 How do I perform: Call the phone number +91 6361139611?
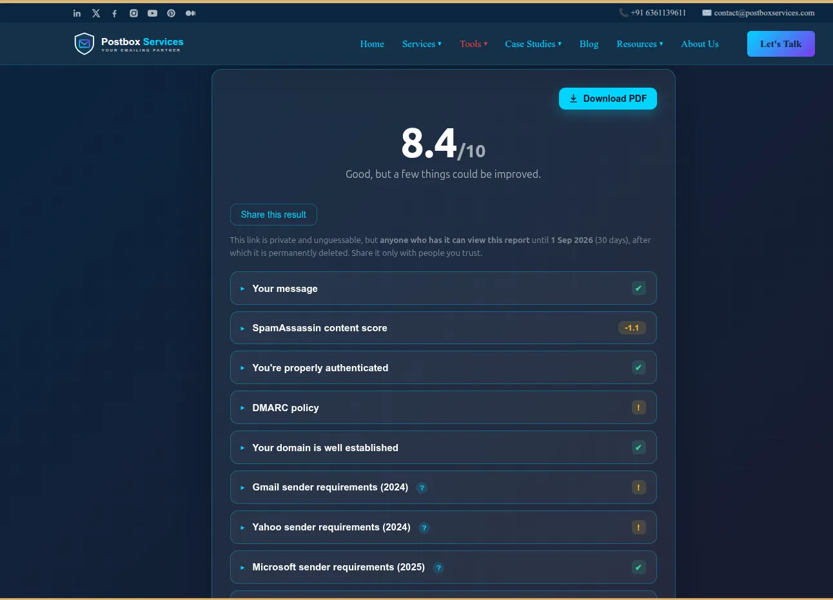pos(652,13)
